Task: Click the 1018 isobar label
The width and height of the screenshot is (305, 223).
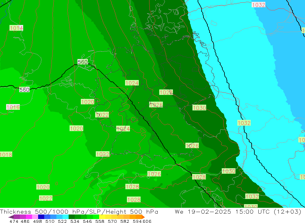Action: [x=6, y=155]
